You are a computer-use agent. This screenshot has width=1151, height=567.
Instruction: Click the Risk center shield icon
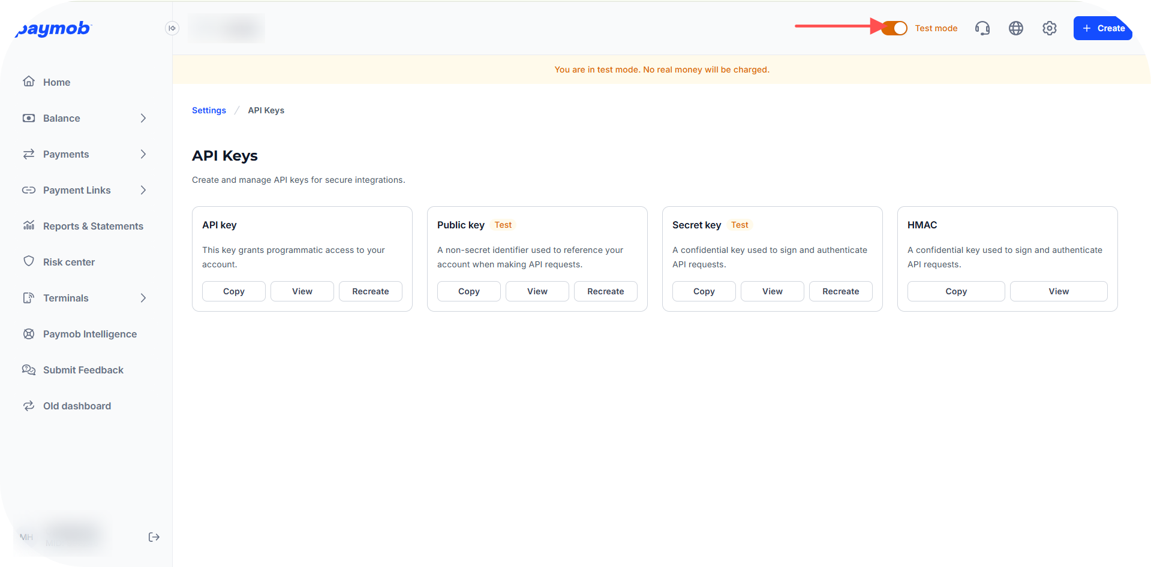[x=29, y=261]
